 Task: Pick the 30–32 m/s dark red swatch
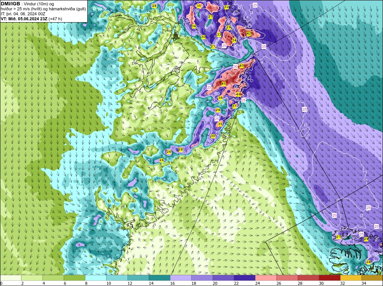329,278
